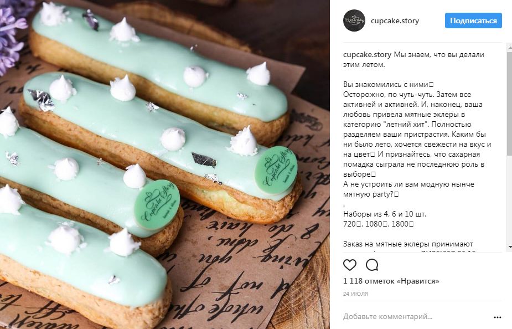Screen dimensions: 512x329
Task: Click the caption scrollbar track
Action: (510, 147)
